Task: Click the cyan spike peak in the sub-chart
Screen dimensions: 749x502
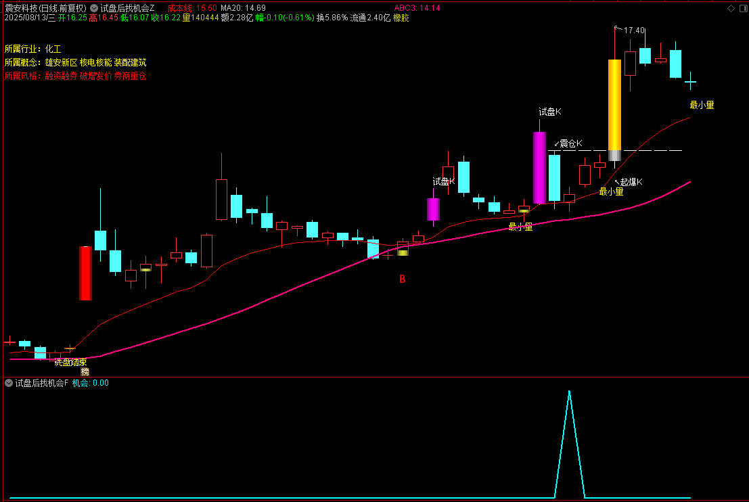Action: tap(570, 392)
